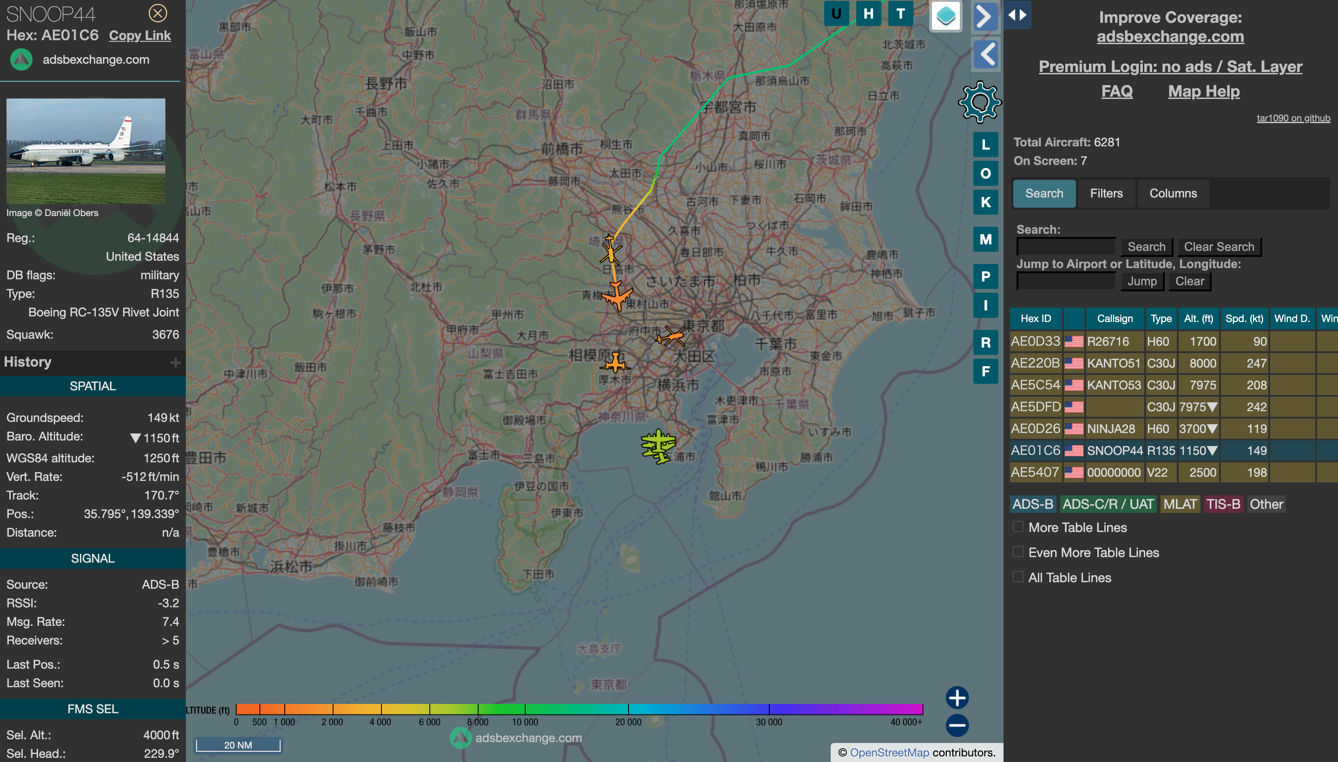This screenshot has width=1338, height=762.
Task: Open adsbexchange.com Improve Coverage link
Action: coord(1170,37)
